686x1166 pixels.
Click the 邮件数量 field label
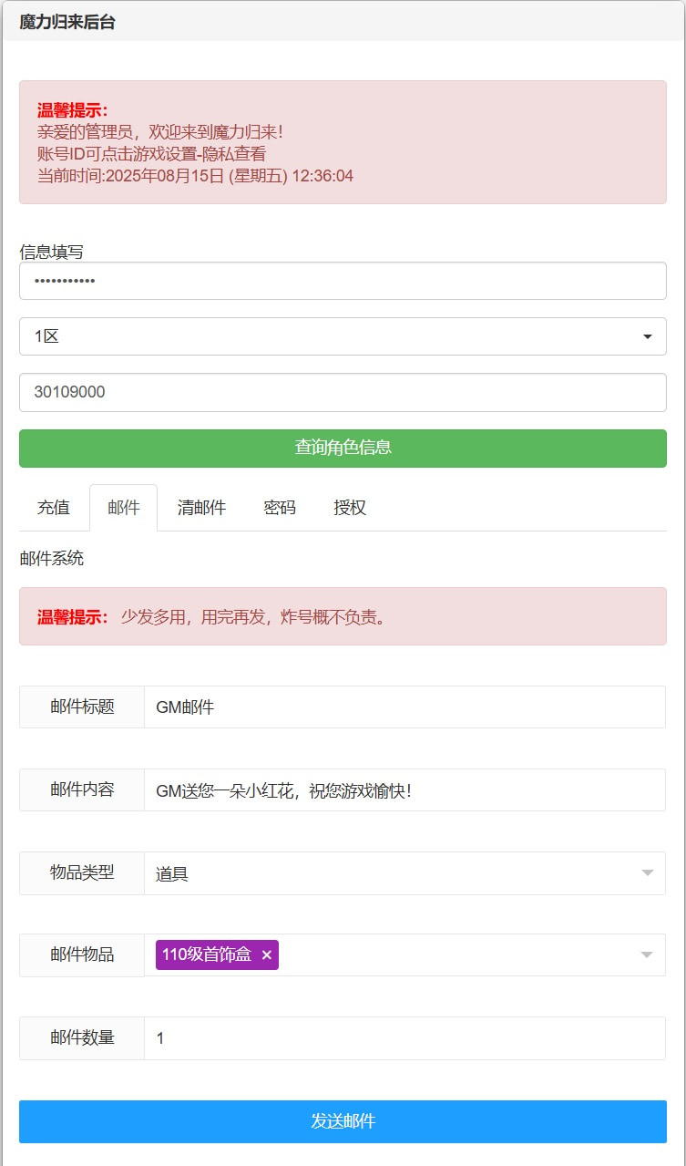[82, 1037]
